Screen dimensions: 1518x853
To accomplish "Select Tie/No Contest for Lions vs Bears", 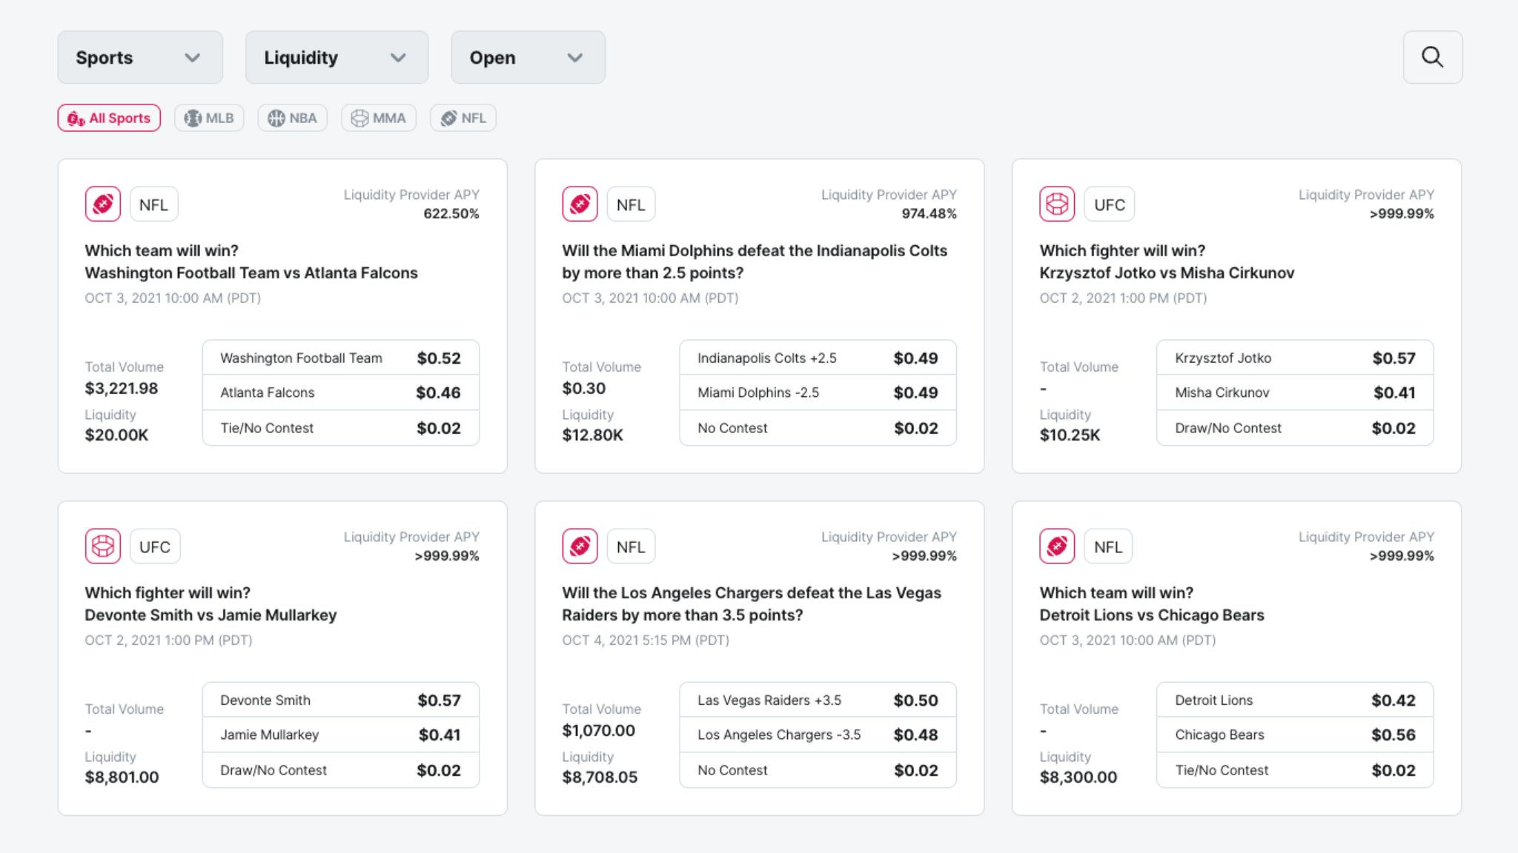I will click(x=1296, y=769).
